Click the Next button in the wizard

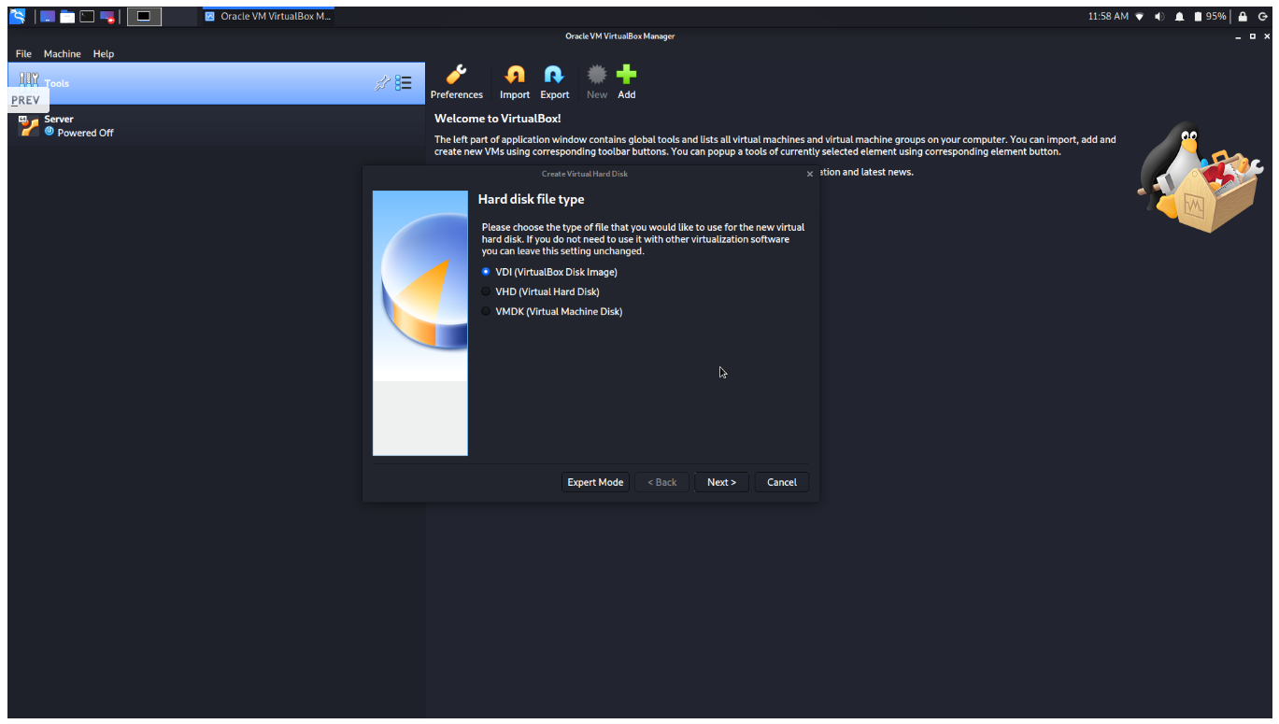coord(721,482)
